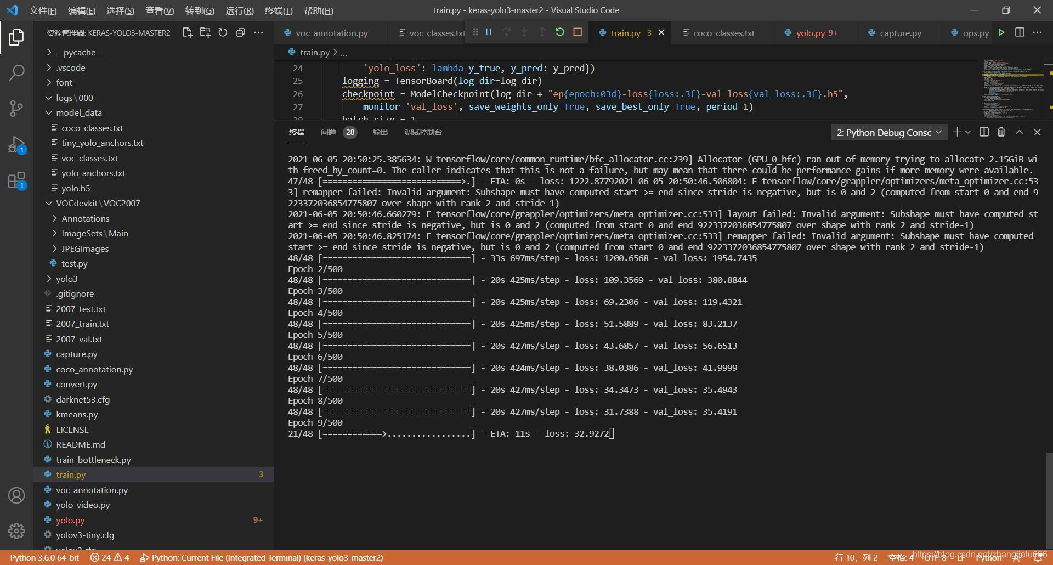The image size is (1053, 565).
Task: Open the Run and Debug view
Action: coord(16,144)
